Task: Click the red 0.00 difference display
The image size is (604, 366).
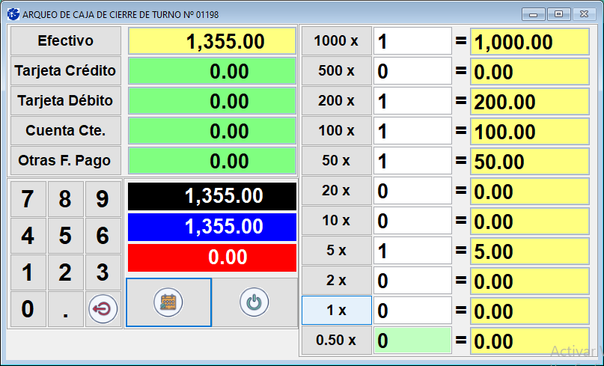Action: [212, 257]
